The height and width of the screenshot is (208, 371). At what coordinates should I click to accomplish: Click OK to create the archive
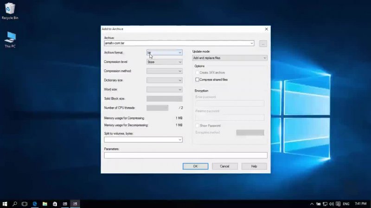195,166
